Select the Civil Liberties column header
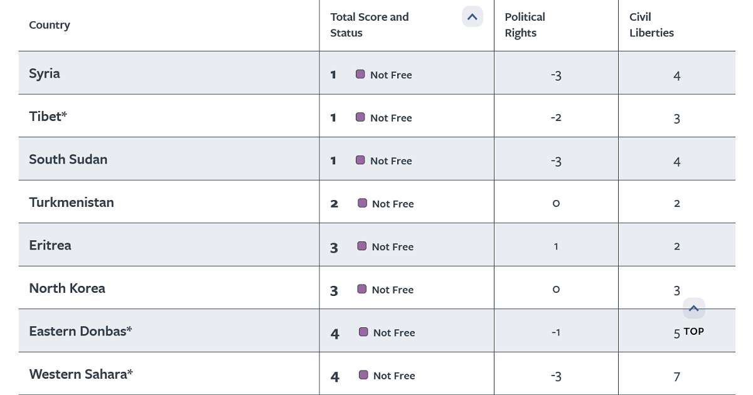 (x=652, y=25)
